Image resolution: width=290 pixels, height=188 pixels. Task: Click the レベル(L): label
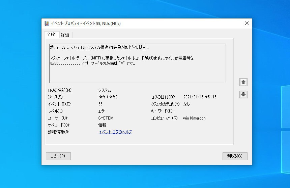pyautogui.click(x=56, y=111)
